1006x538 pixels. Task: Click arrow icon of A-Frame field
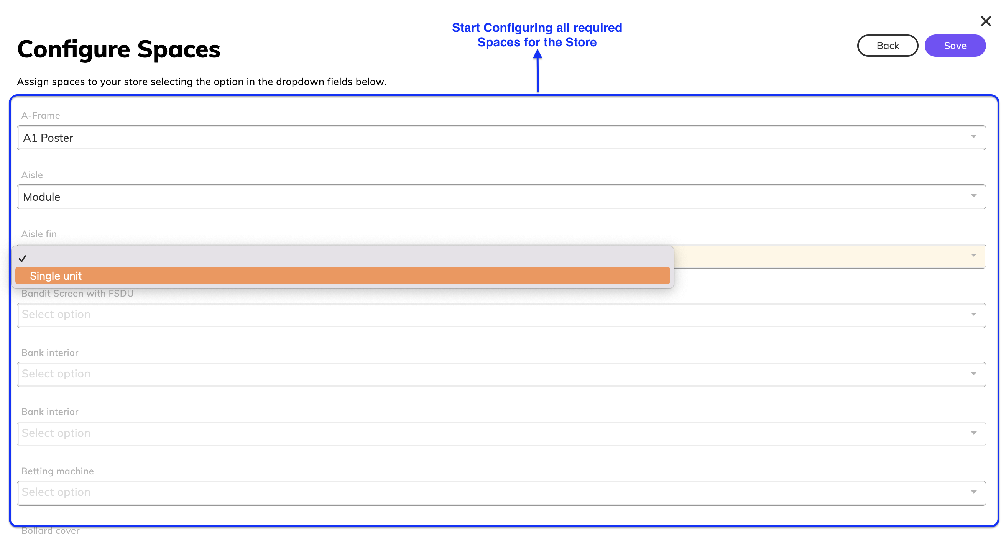973,137
